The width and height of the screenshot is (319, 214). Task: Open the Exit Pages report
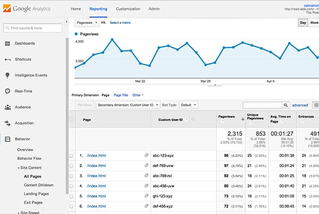[33, 203]
